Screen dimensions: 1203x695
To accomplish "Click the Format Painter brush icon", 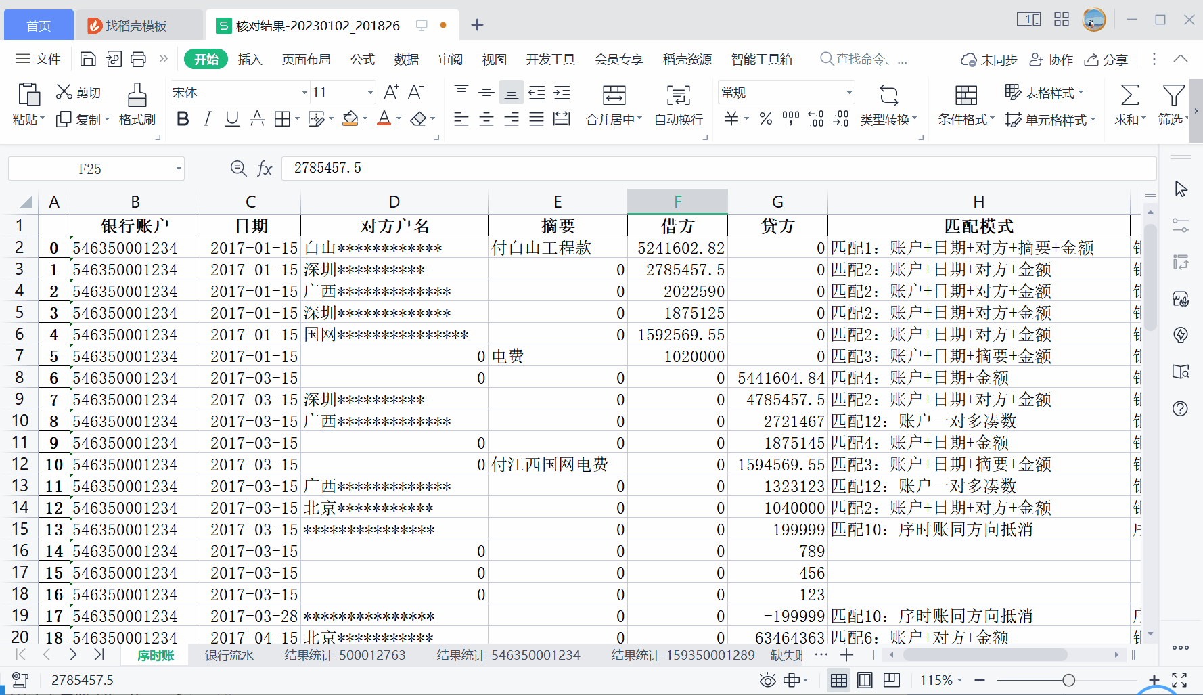I will tap(137, 95).
